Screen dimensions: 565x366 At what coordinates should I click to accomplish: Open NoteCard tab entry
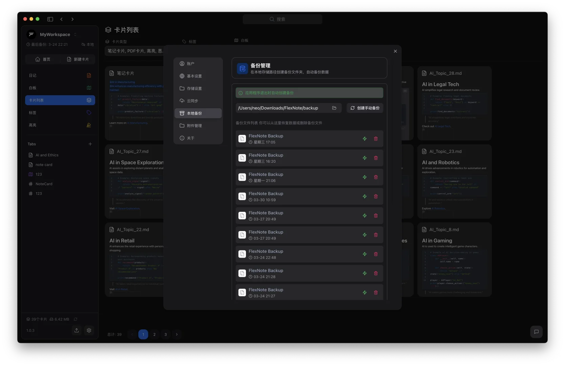(x=60, y=184)
